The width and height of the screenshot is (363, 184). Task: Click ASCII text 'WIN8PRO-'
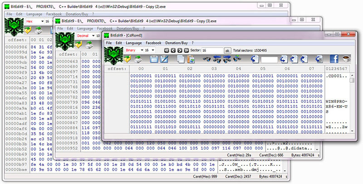coord(337,102)
